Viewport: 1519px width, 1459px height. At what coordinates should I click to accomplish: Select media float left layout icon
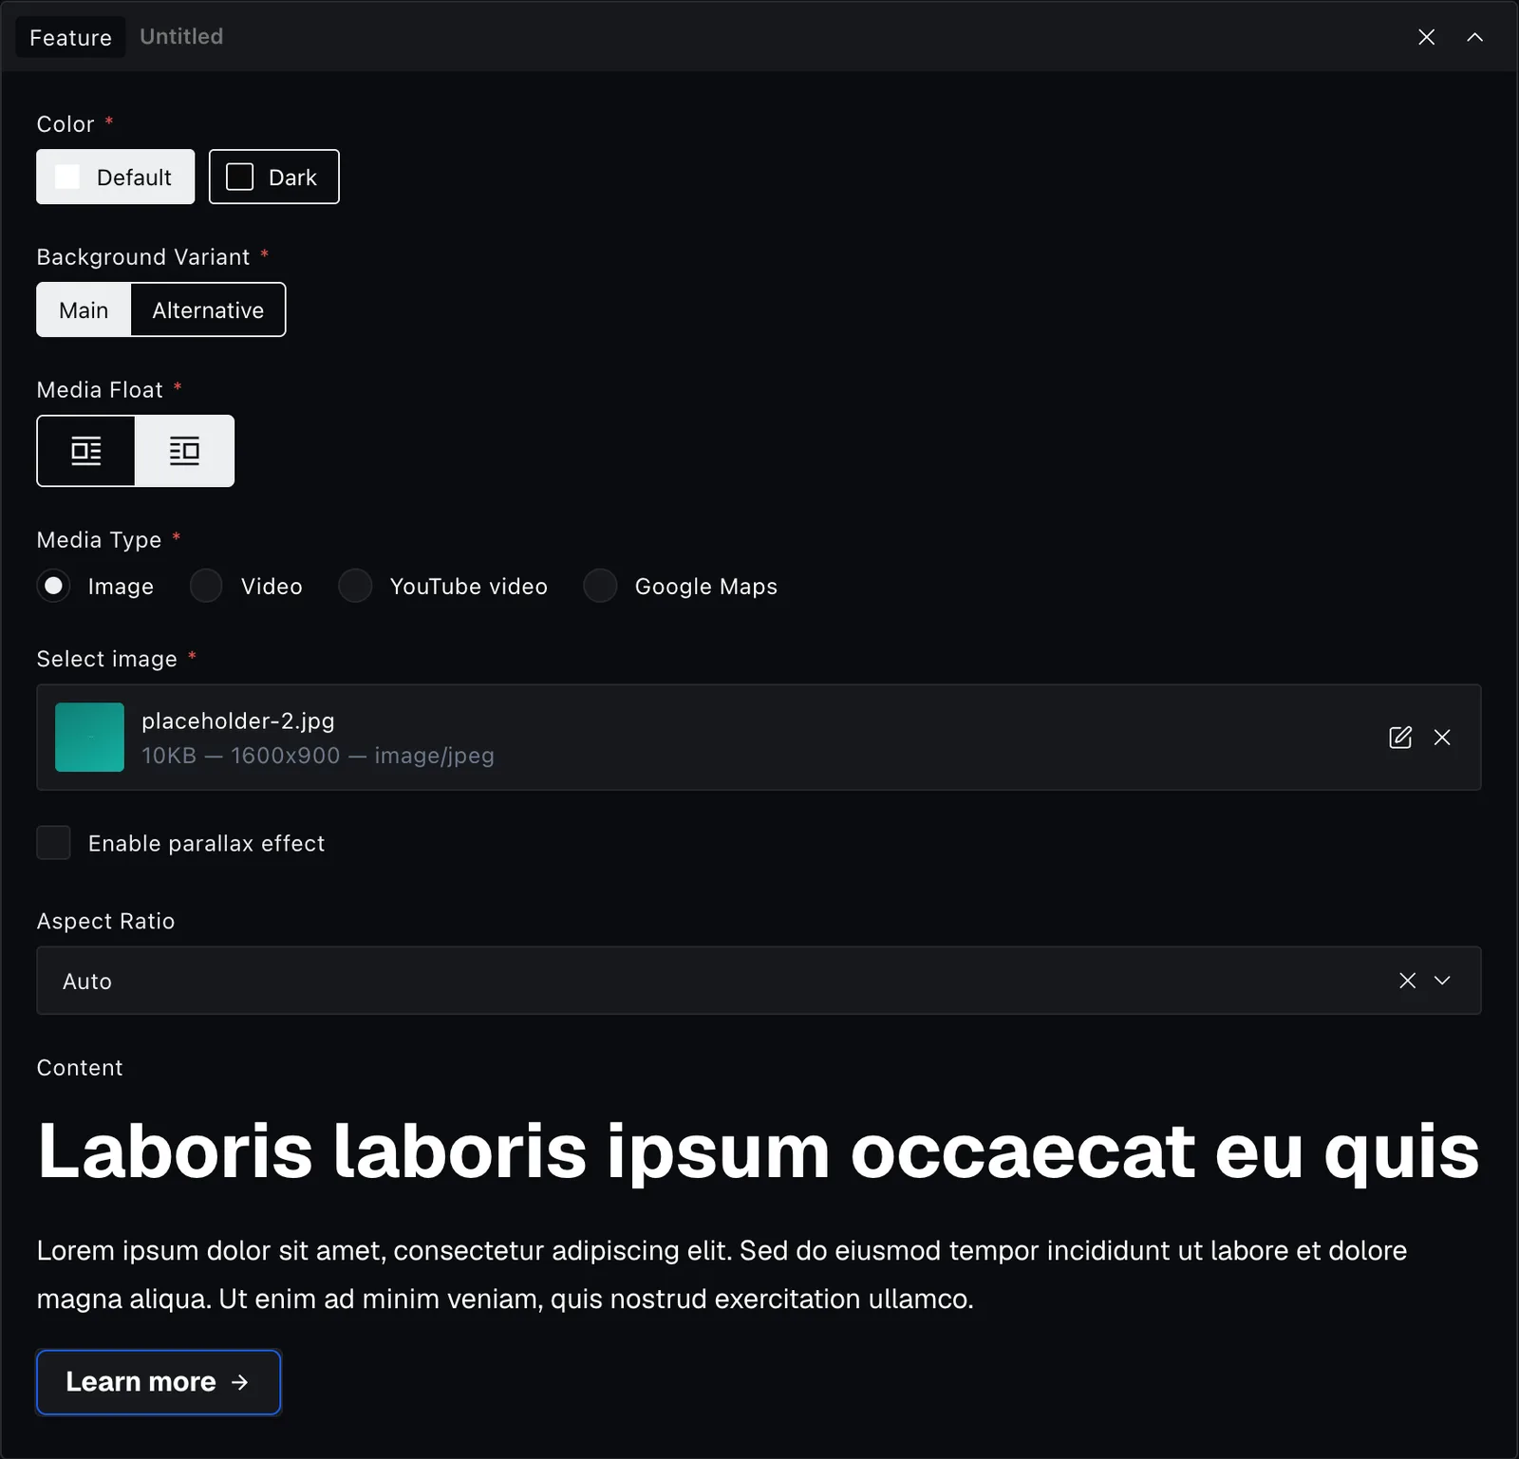pyautogui.click(x=86, y=451)
